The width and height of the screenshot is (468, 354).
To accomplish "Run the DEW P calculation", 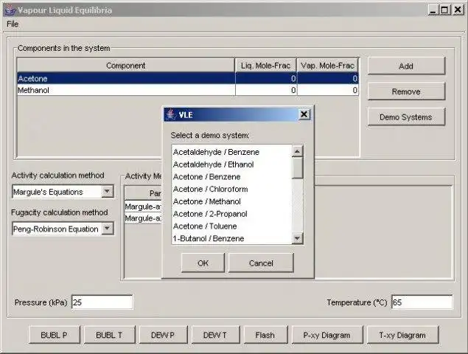I will (163, 335).
